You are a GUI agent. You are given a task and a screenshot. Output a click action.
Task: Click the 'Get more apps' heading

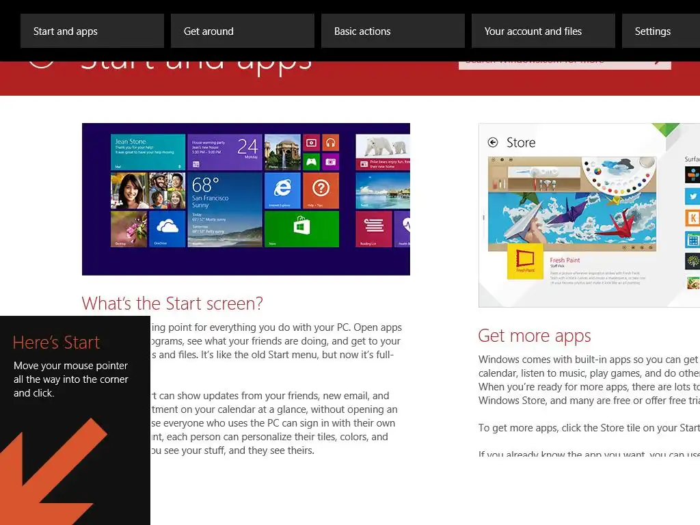[535, 336]
